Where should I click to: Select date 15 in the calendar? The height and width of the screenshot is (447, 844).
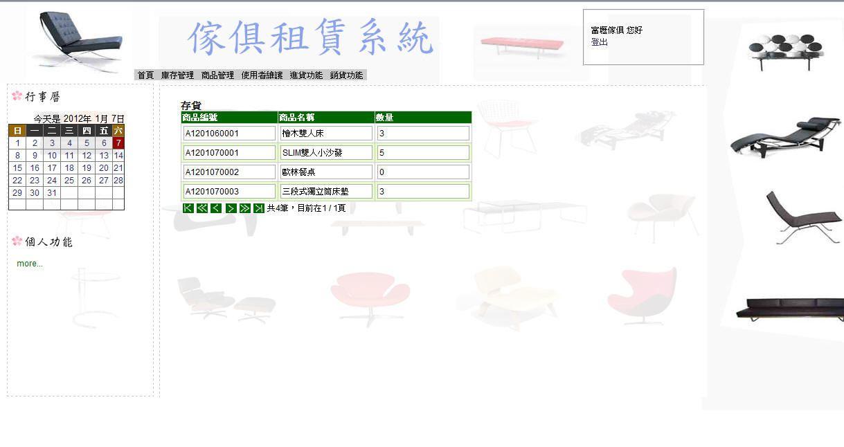17,168
